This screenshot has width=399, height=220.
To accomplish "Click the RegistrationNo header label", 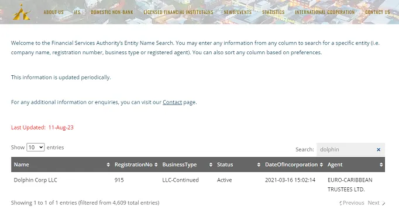I will (x=133, y=165).
